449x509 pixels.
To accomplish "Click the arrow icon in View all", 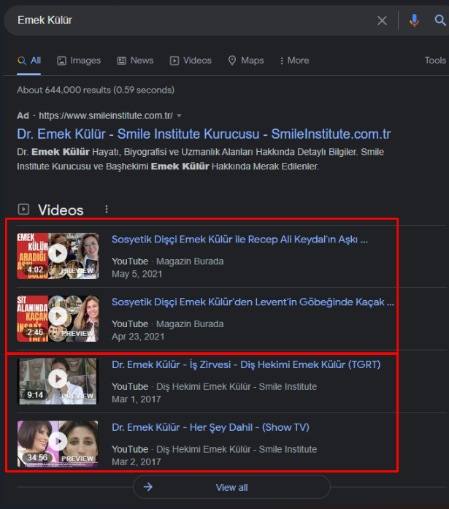I will click(148, 487).
